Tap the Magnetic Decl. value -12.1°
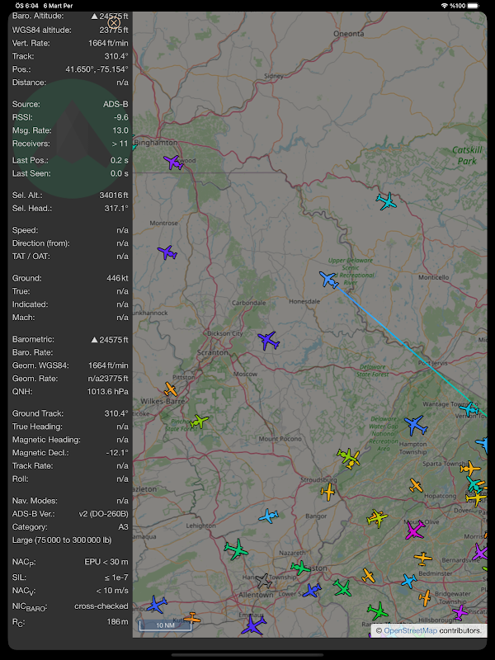The width and height of the screenshot is (495, 660). click(x=117, y=452)
